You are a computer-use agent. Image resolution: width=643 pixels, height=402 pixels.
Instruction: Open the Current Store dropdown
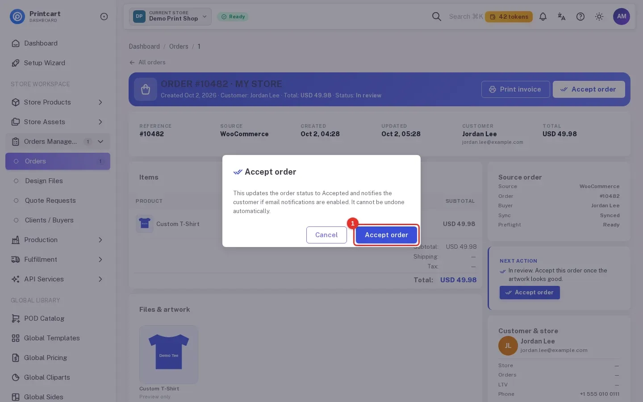pyautogui.click(x=170, y=17)
